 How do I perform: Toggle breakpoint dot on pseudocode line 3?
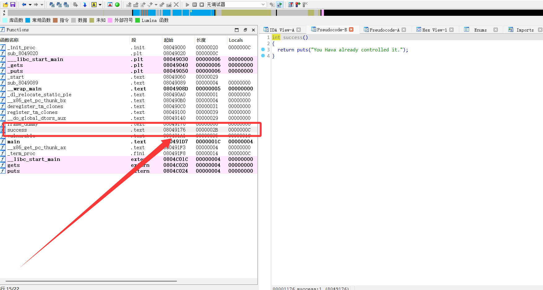263,50
